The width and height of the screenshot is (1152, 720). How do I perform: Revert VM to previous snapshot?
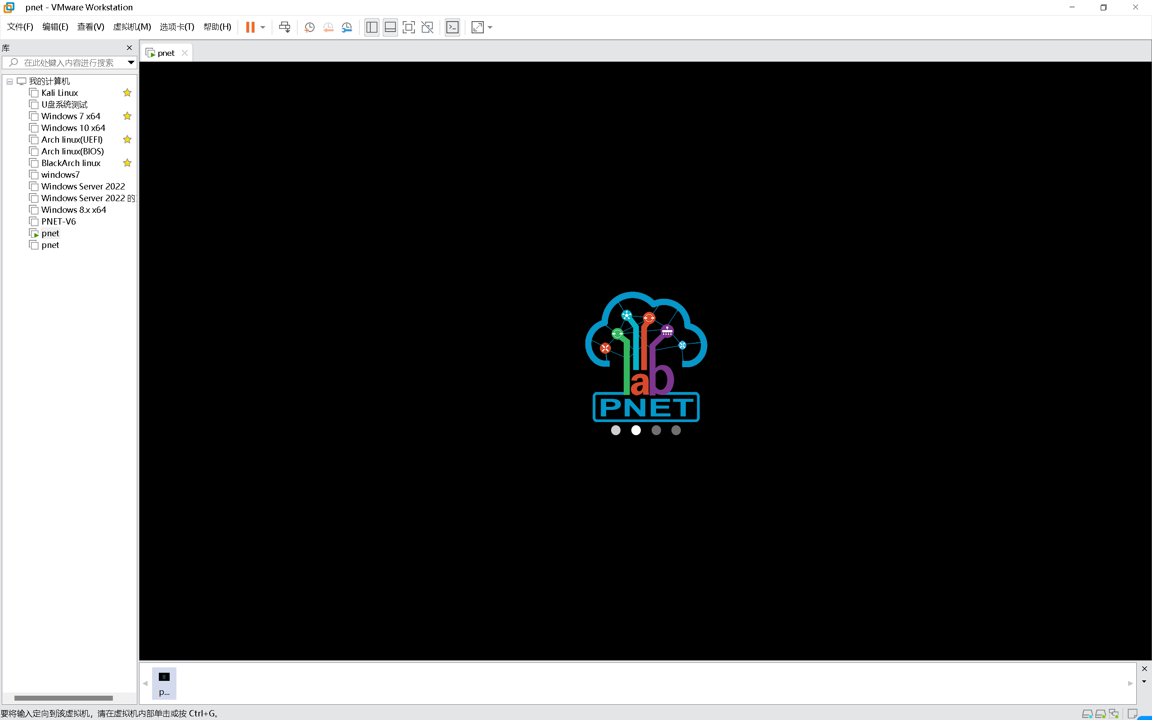(328, 27)
